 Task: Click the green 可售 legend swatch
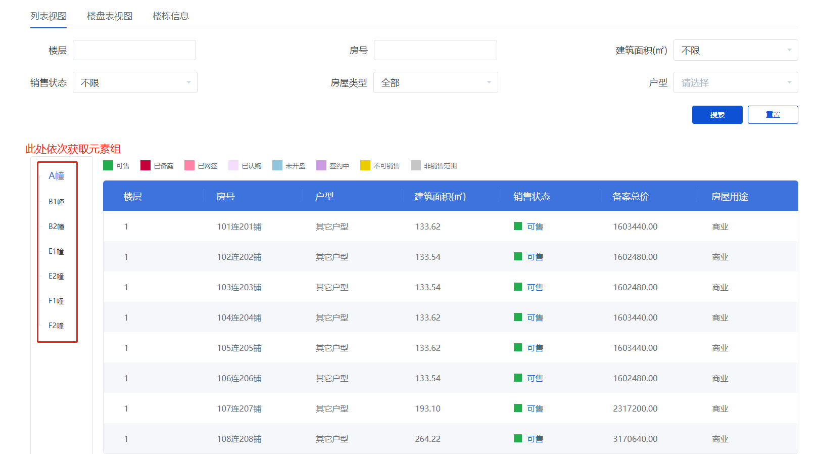(108, 165)
